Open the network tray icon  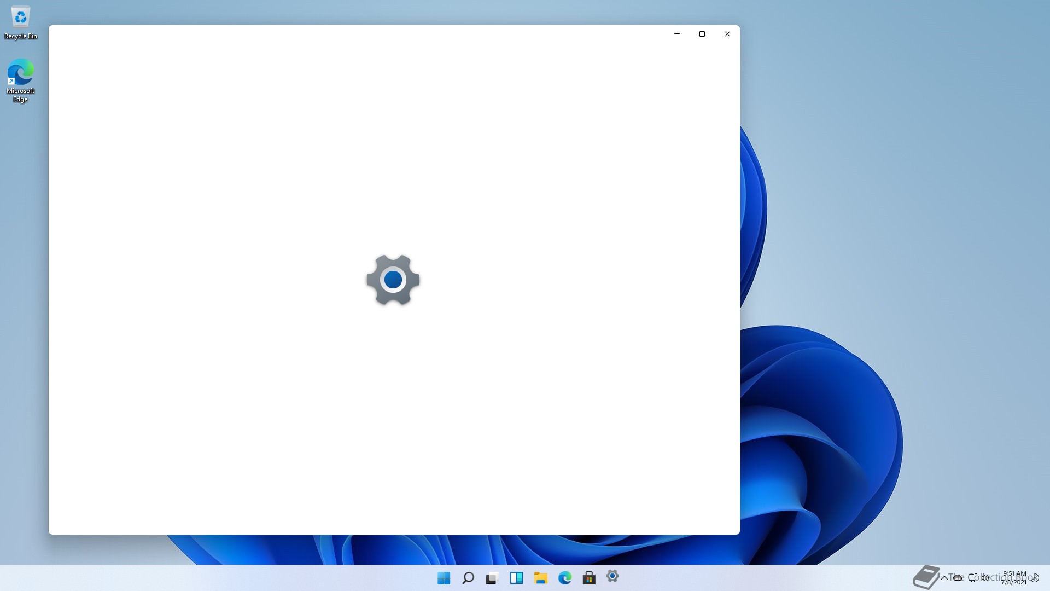tap(972, 578)
